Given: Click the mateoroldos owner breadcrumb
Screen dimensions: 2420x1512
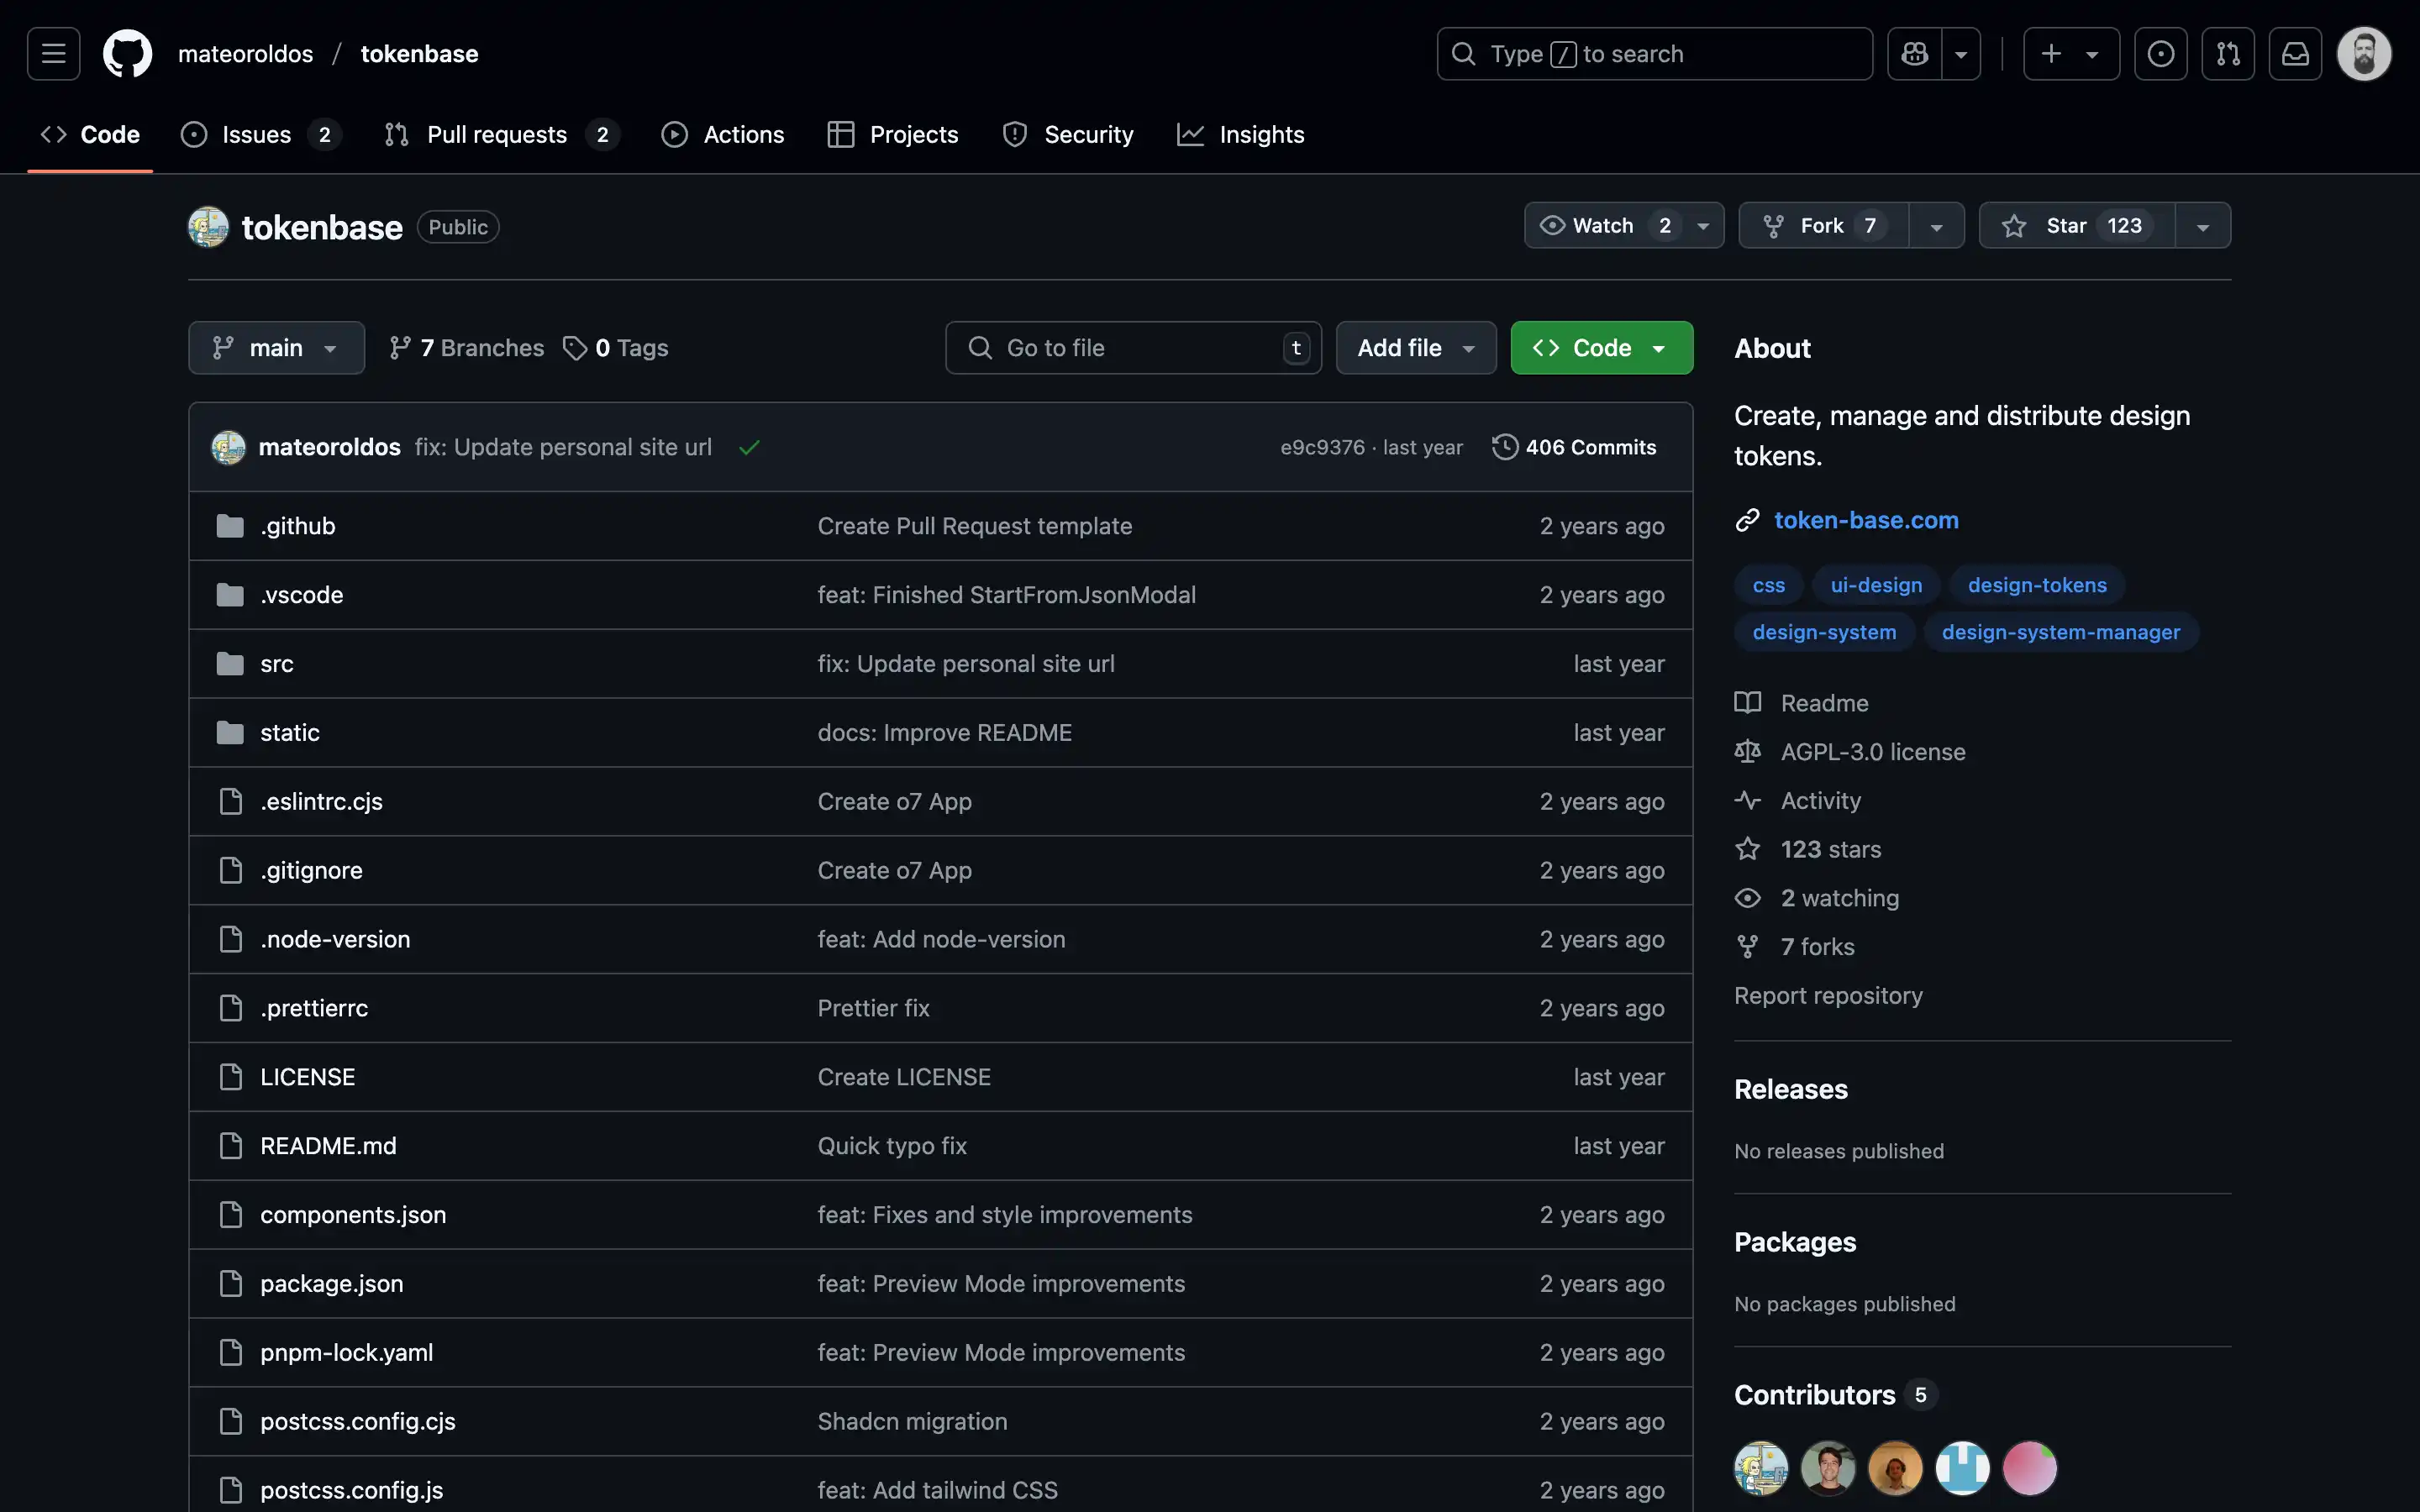Looking at the screenshot, I should tap(245, 54).
